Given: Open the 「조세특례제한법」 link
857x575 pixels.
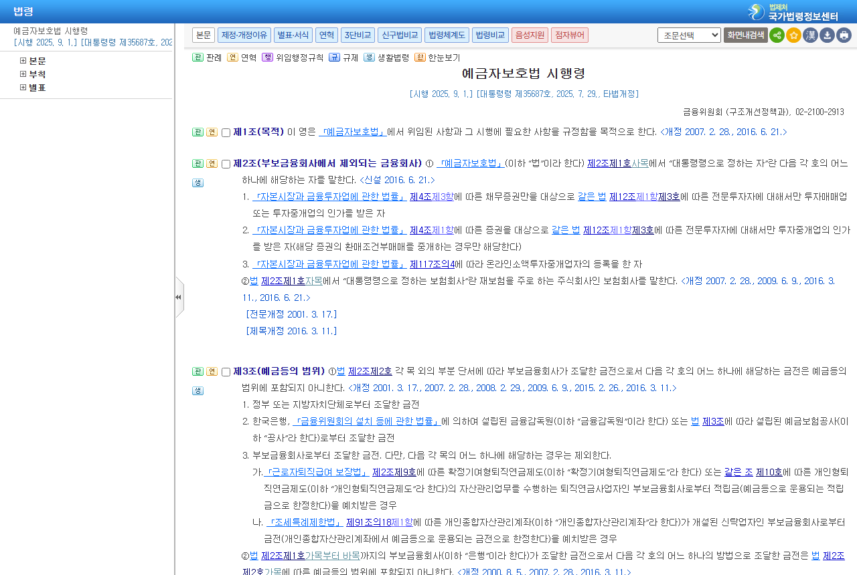Looking at the screenshot, I should 305,522.
